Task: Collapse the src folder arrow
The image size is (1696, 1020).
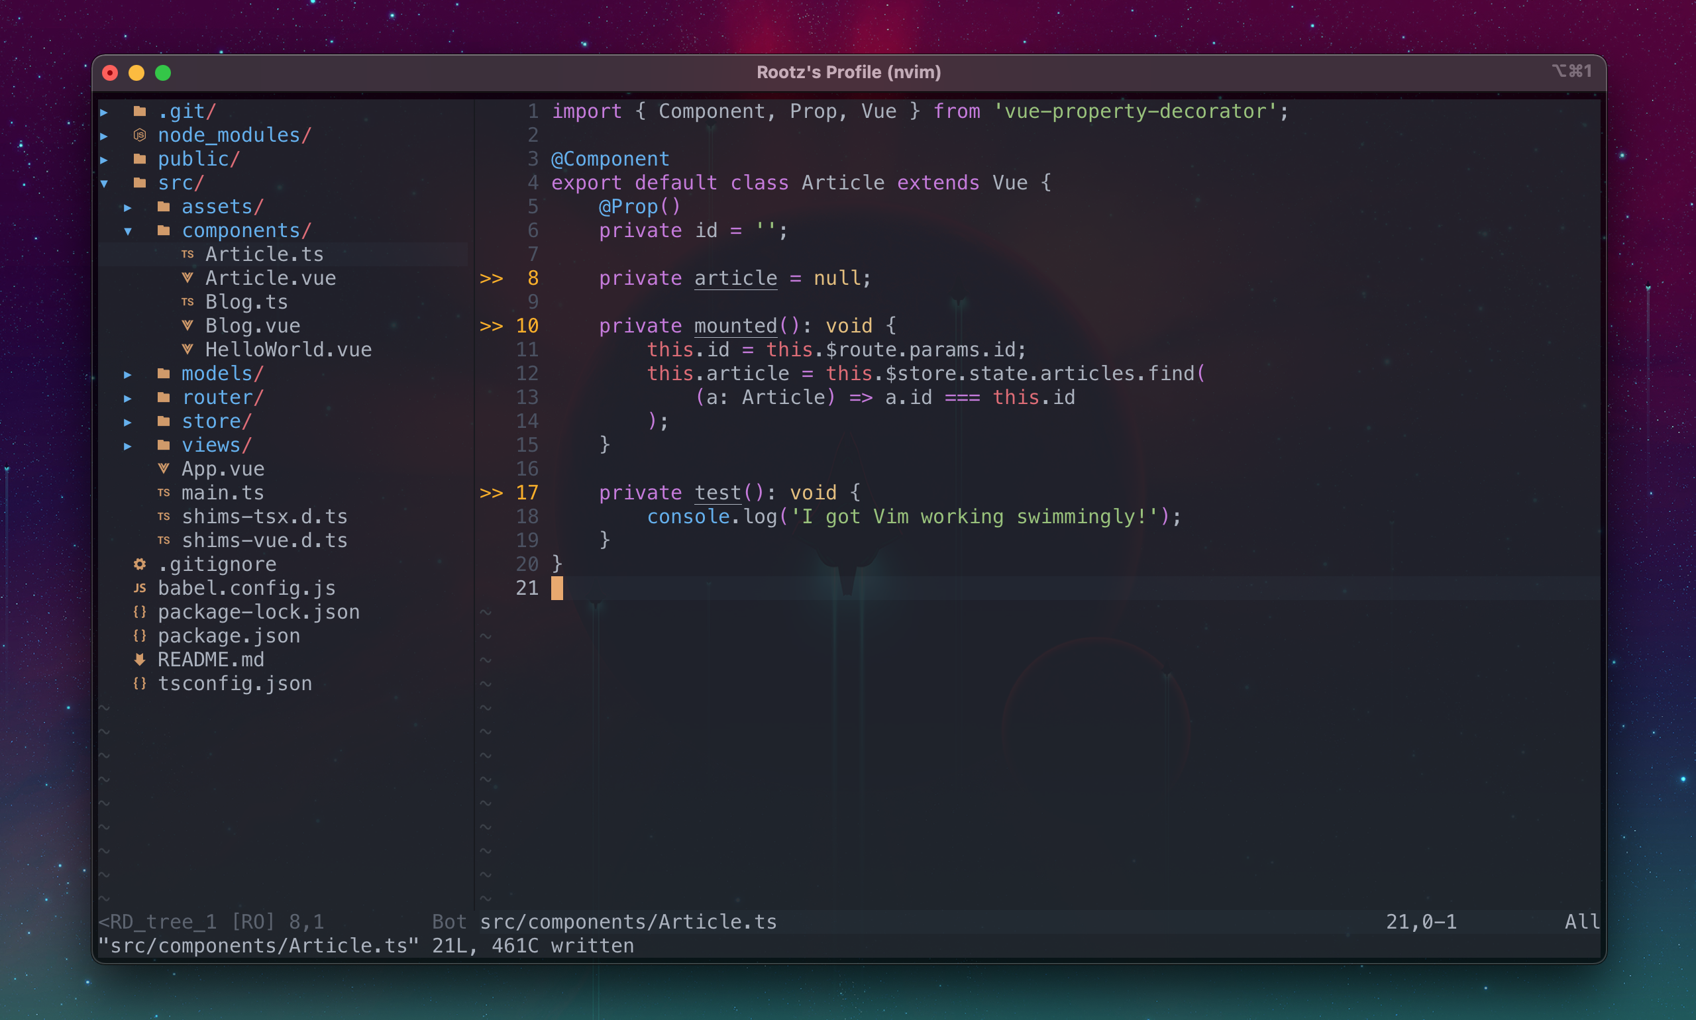Action: click(x=105, y=183)
